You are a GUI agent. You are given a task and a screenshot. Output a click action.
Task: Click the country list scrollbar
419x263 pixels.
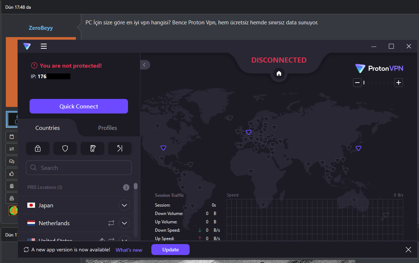(x=136, y=186)
